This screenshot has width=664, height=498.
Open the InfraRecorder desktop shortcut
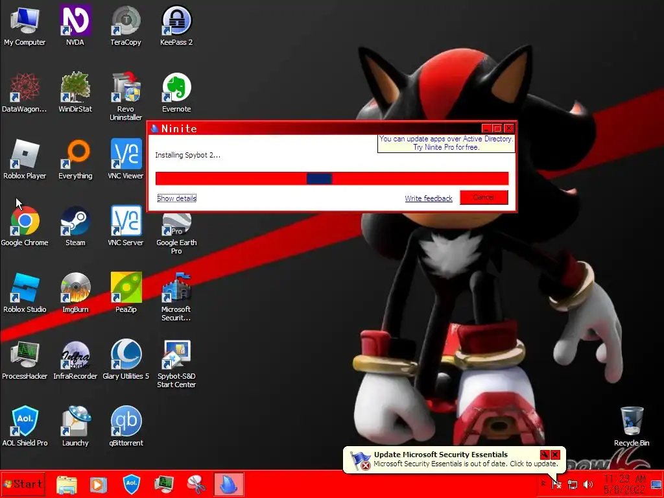(75, 360)
